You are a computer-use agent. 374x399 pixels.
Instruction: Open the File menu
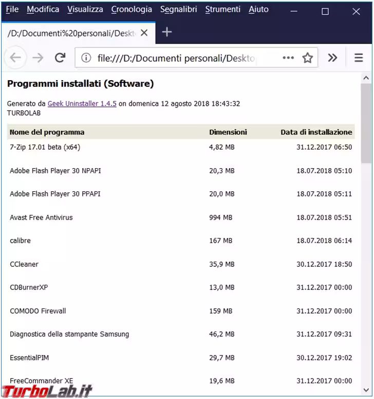12,9
